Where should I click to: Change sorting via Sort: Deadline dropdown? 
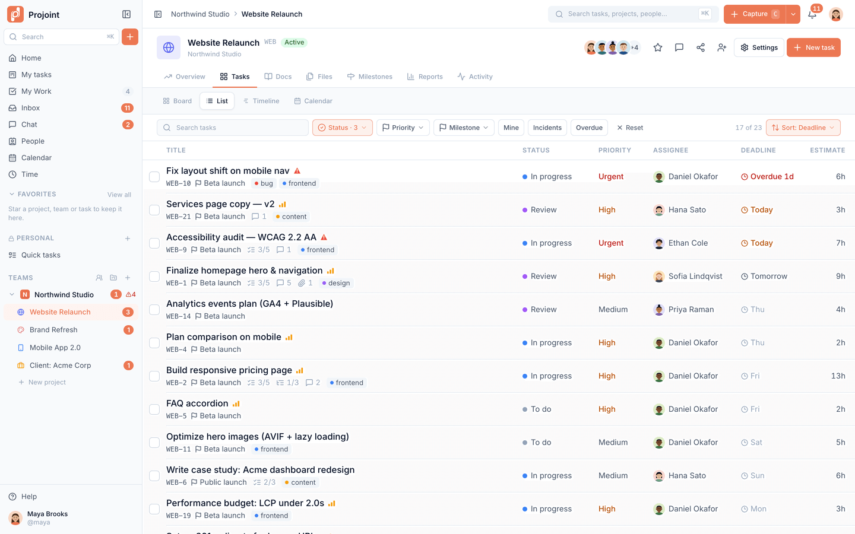coord(803,128)
